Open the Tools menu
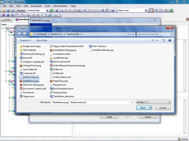The height and width of the screenshot is (141, 189). pyautogui.click(x=47, y=6)
